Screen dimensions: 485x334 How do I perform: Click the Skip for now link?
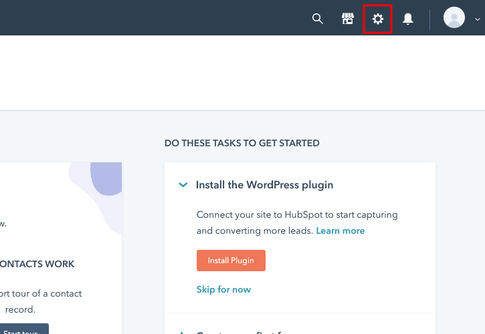click(x=223, y=289)
